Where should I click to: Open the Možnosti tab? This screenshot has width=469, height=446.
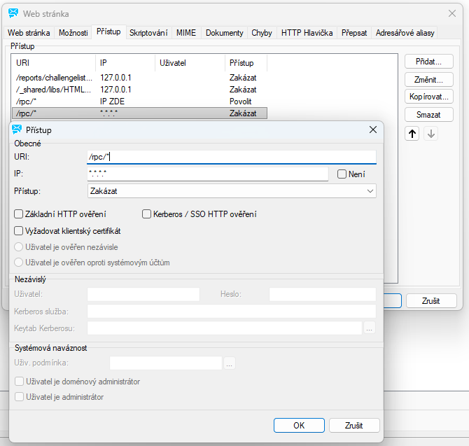(x=73, y=33)
